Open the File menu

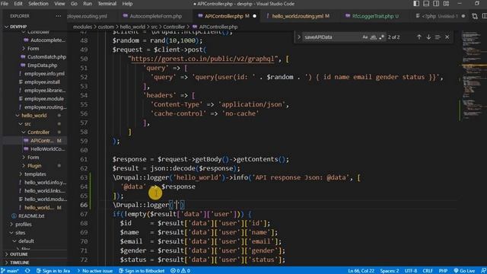(5, 4)
